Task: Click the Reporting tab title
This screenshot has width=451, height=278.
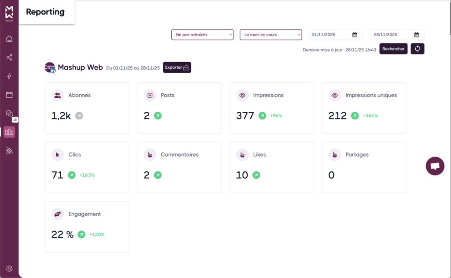Action: click(45, 12)
